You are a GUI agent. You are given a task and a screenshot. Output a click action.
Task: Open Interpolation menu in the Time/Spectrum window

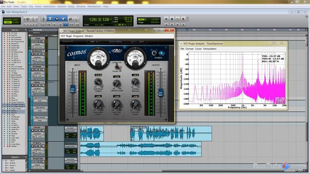click(210, 49)
